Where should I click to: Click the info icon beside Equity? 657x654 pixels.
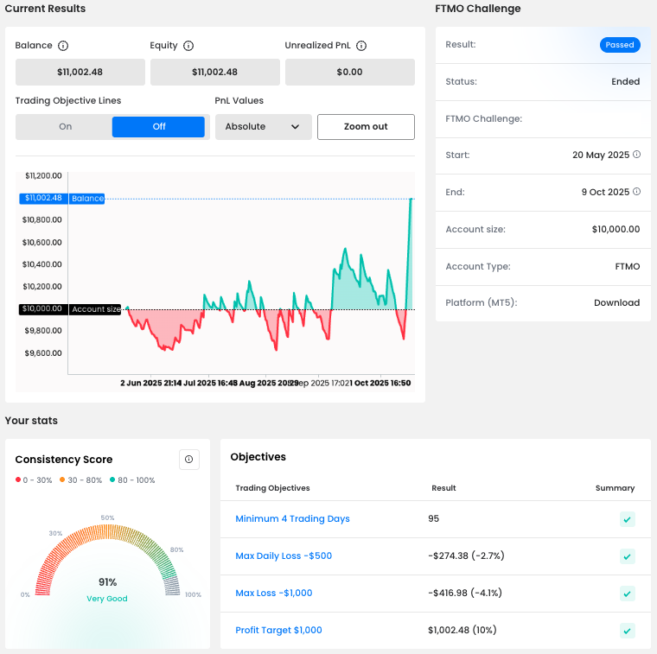188,46
